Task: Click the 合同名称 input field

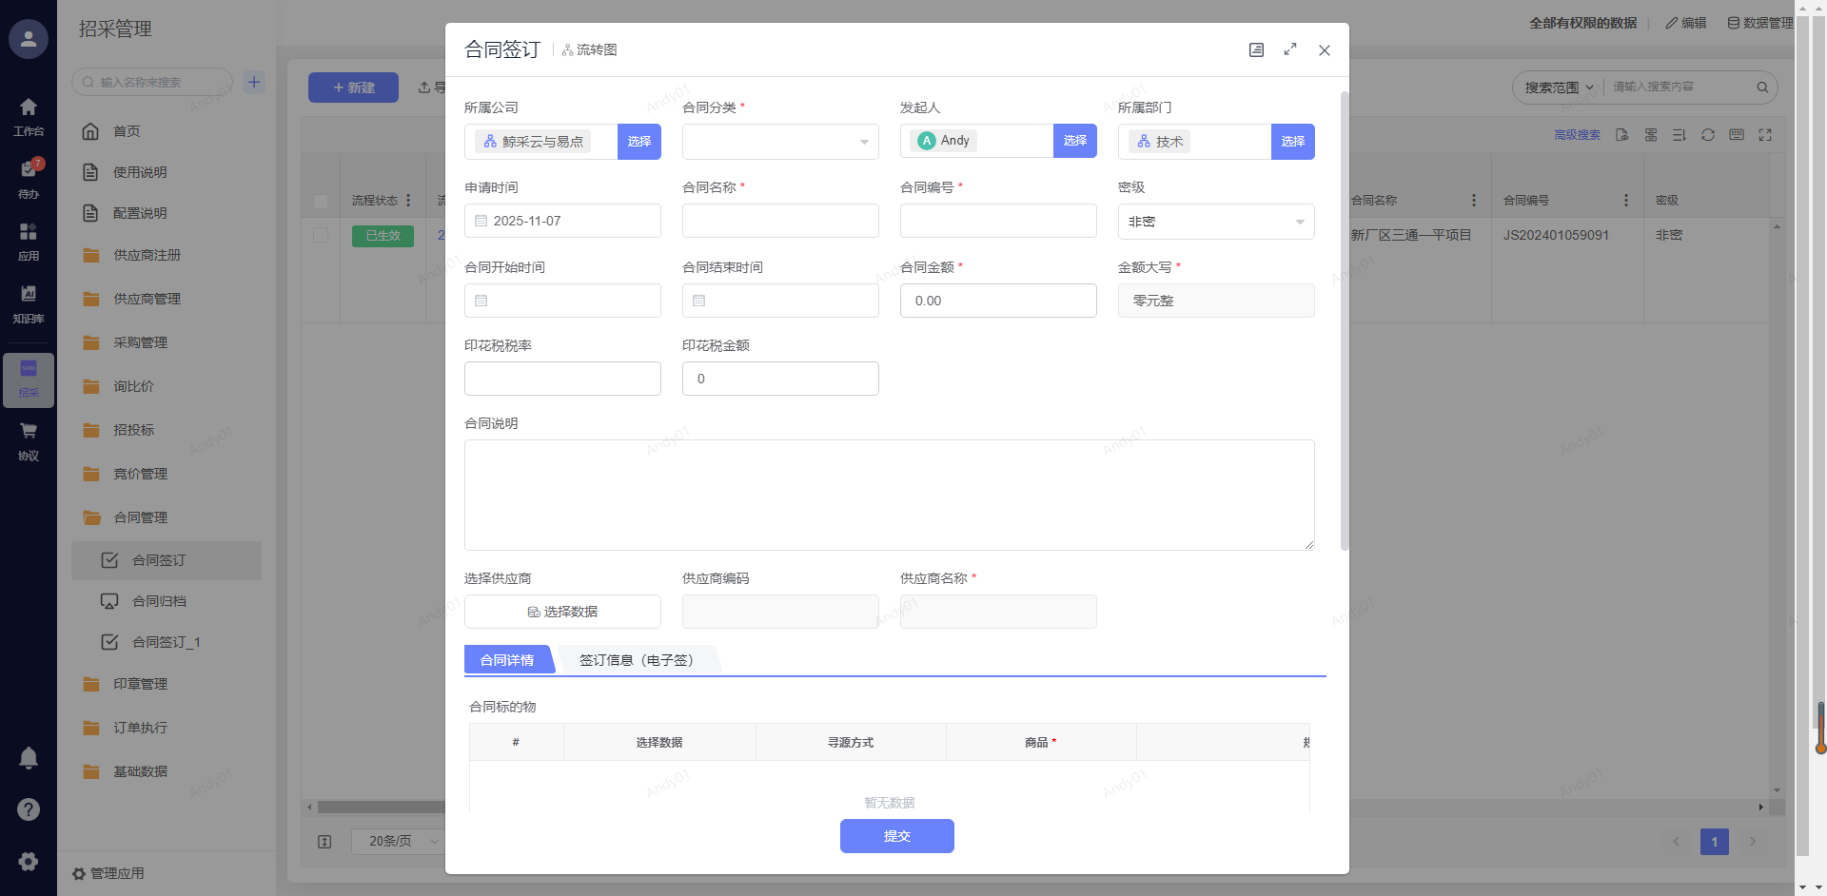Action: (x=780, y=222)
